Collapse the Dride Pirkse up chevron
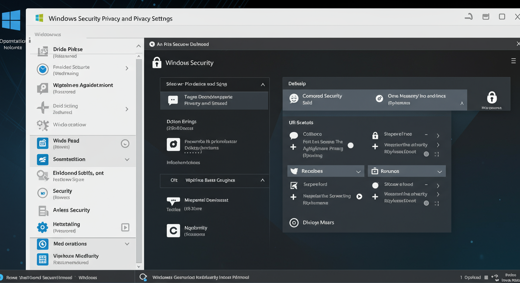Screen dimensions: 520x283 (138, 46)
